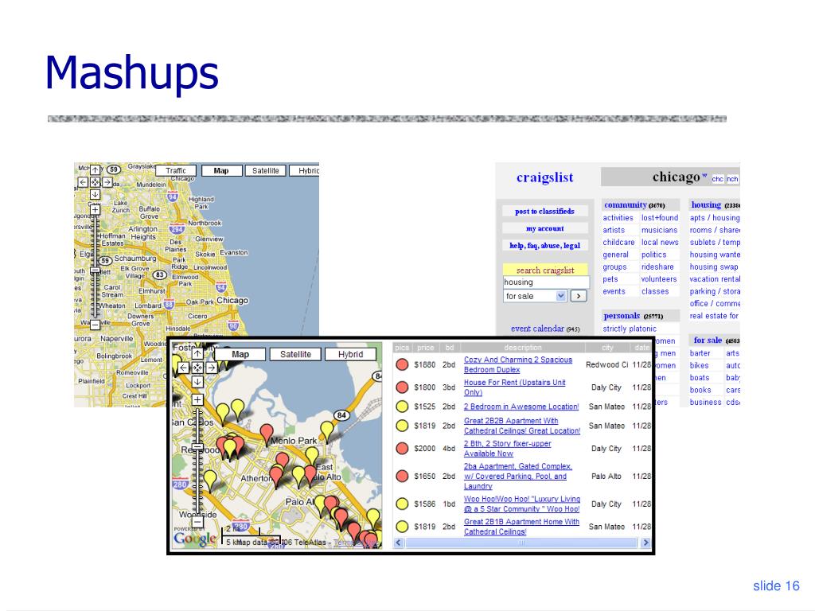Click the red marker for the $1880 listing
The width and height of the screenshot is (815, 611).
pos(402,364)
